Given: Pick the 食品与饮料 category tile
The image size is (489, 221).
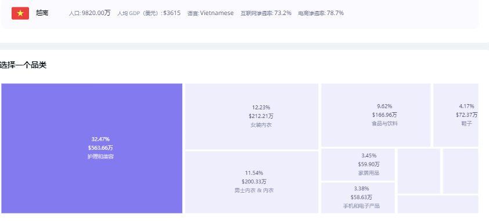Looking at the screenshot, I should 376,115.
